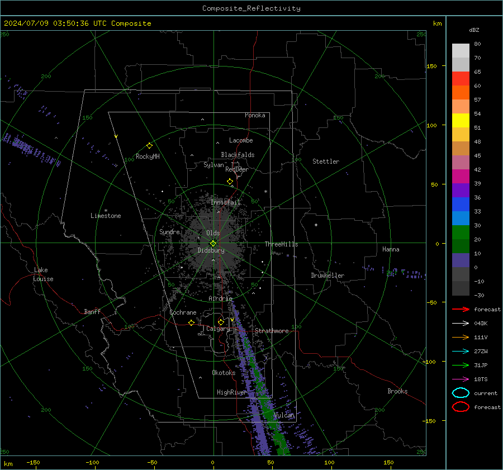This screenshot has width=503, height=470.
Task: Click the dBZ legend heading
Action: click(x=474, y=30)
